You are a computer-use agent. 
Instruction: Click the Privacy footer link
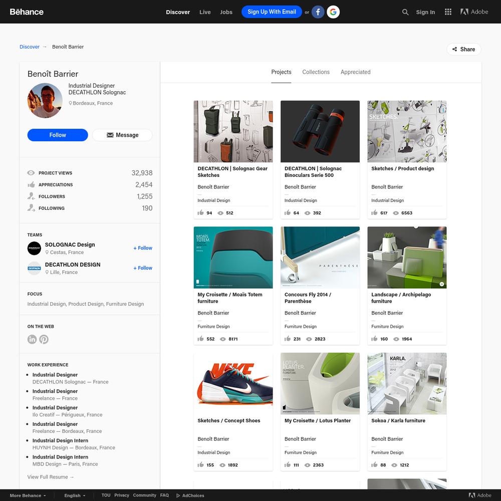tap(121, 495)
